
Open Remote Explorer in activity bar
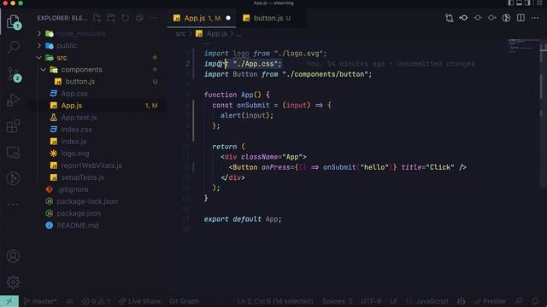pyautogui.click(x=14, y=153)
